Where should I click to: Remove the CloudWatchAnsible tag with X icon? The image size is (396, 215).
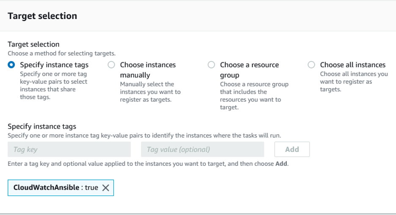105,188
